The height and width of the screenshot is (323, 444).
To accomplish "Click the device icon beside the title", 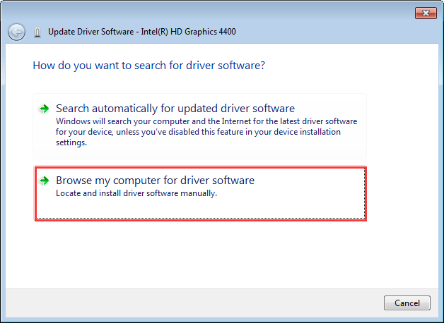I will click(37, 32).
